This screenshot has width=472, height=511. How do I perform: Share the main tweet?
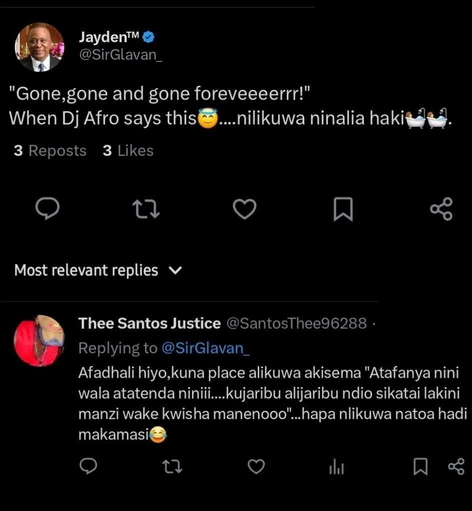point(442,209)
